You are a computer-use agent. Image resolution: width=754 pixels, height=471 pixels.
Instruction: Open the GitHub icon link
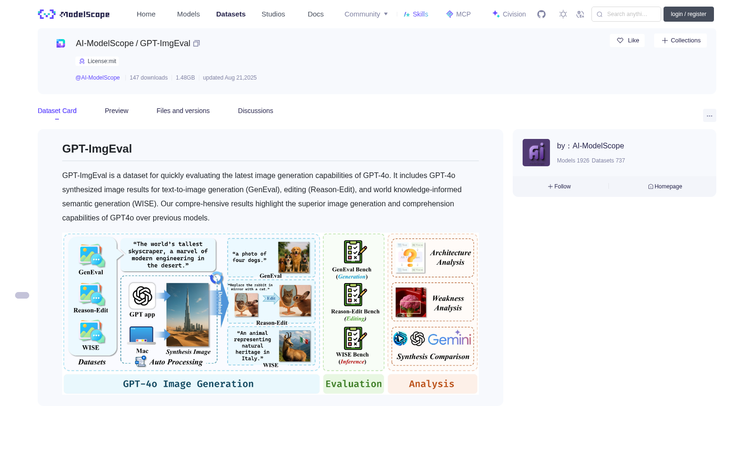coord(541,14)
